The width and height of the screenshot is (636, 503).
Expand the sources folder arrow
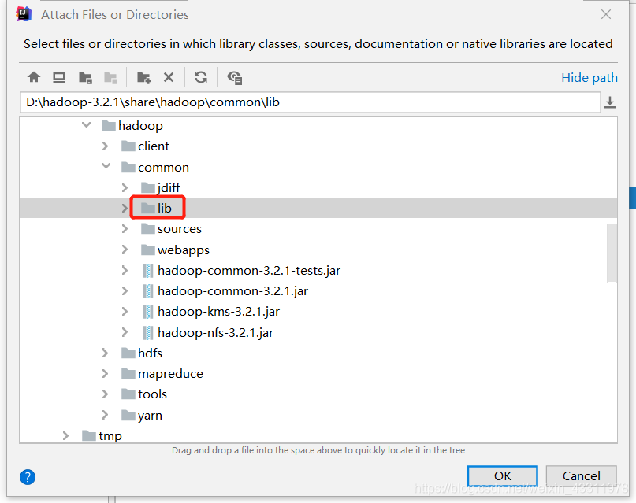(125, 228)
